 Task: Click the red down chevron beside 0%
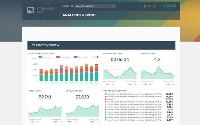136,84
